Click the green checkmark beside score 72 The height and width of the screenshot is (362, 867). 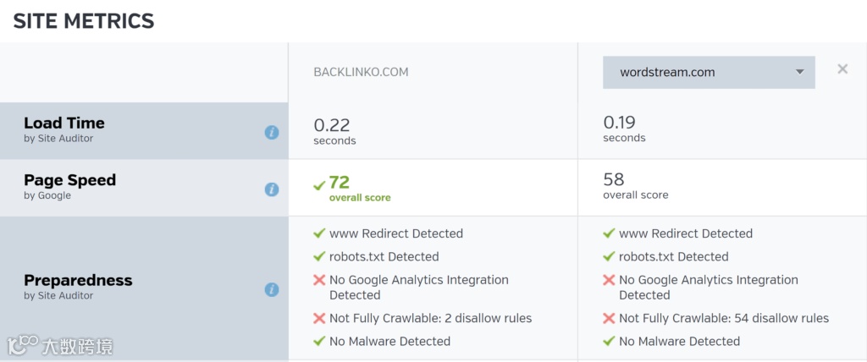click(319, 184)
